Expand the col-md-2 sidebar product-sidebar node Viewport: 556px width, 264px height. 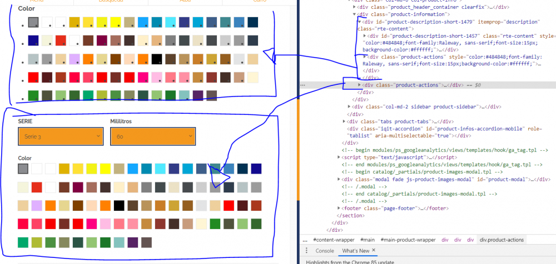(x=349, y=106)
